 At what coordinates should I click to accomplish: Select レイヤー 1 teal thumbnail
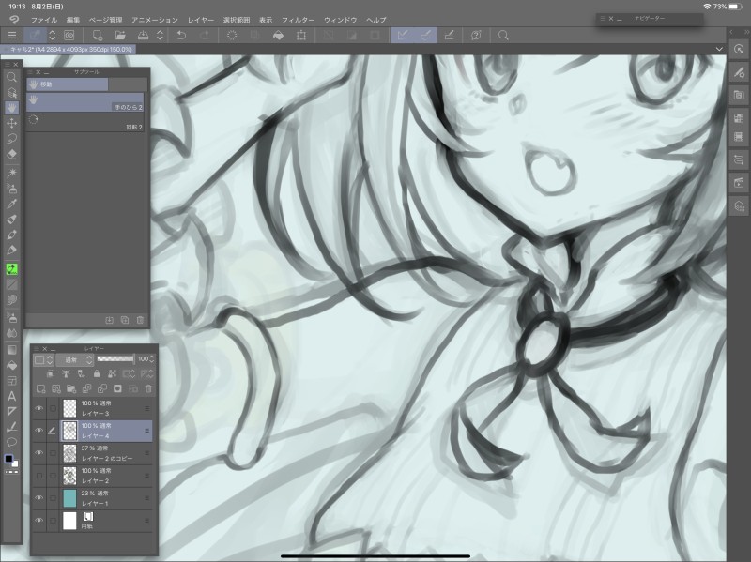(x=69, y=498)
